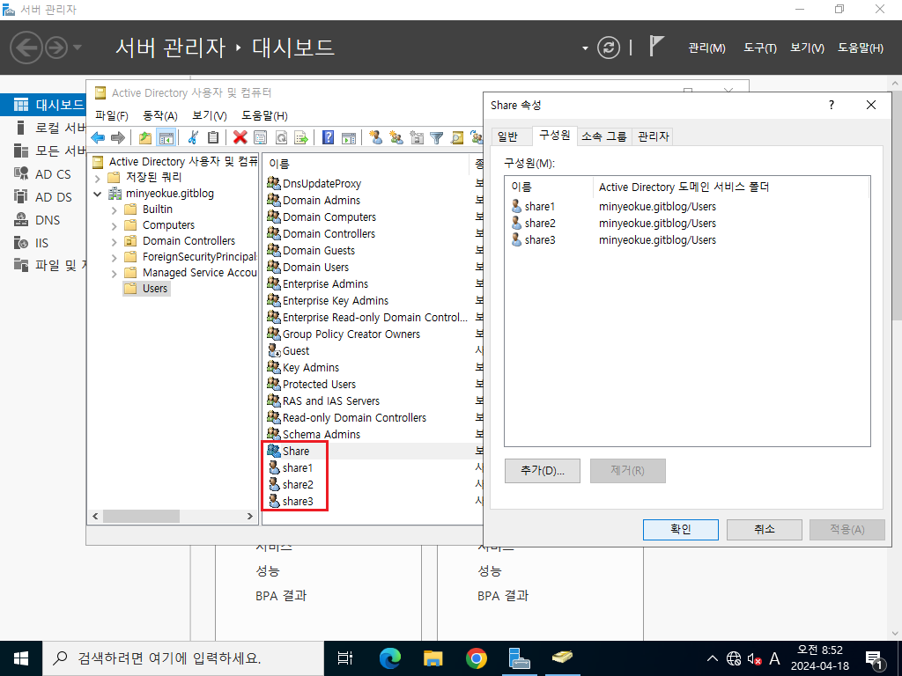
Task: Create new user icon in toolbar
Action: click(375, 137)
